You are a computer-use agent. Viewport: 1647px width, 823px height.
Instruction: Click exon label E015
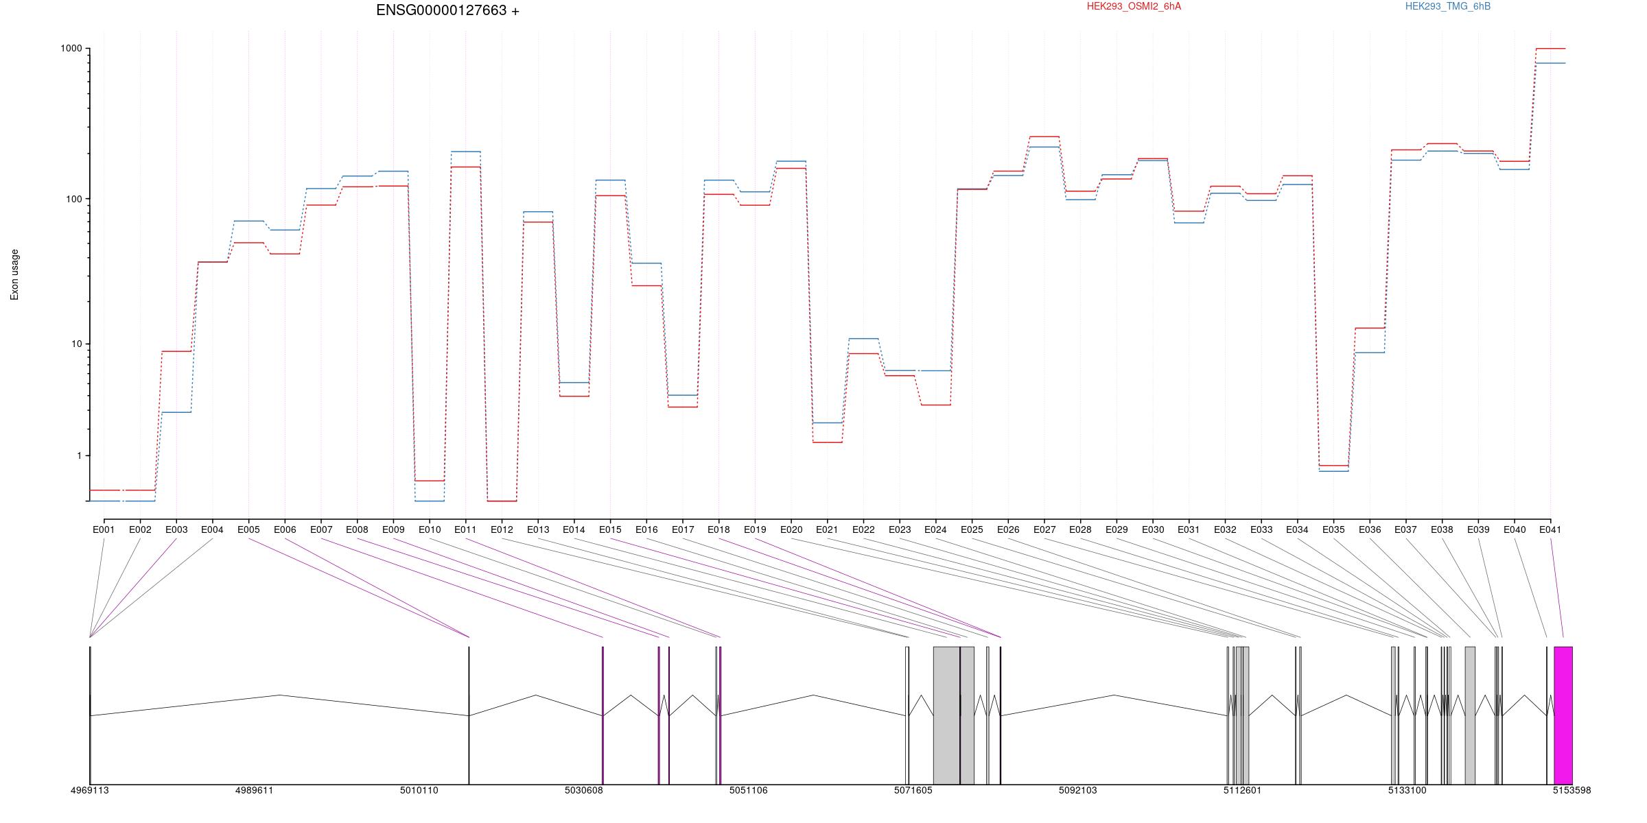(x=610, y=529)
